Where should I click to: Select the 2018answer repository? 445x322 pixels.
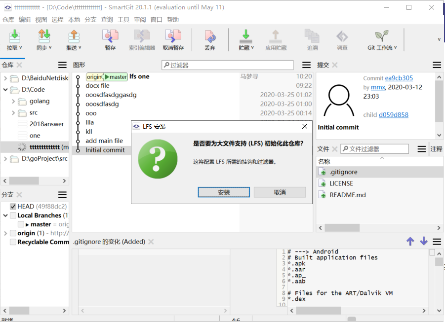pyautogui.click(x=46, y=124)
